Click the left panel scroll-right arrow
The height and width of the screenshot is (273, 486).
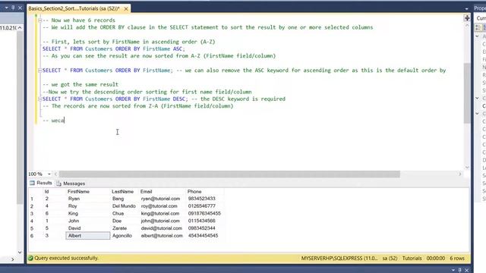click(13, 259)
